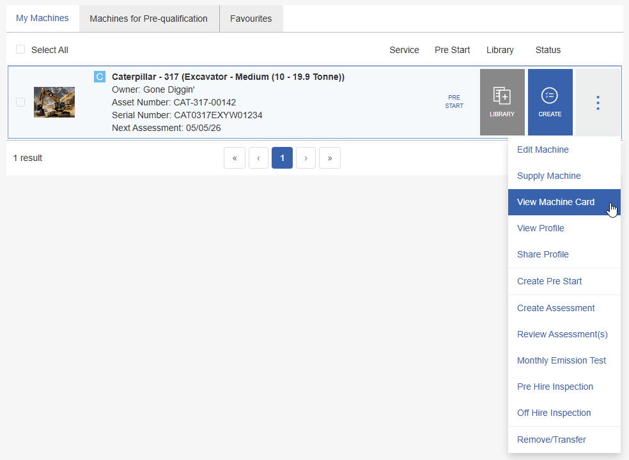This screenshot has height=460, width=629.
Task: Switch to My Machines tab
Action: [43, 18]
